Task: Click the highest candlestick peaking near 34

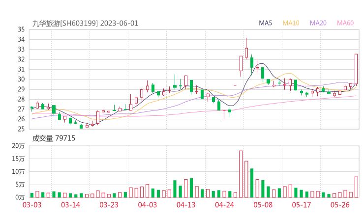Action: click(x=246, y=49)
